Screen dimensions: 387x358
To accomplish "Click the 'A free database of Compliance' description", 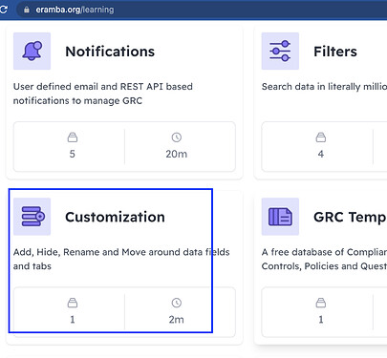I will (x=324, y=259).
